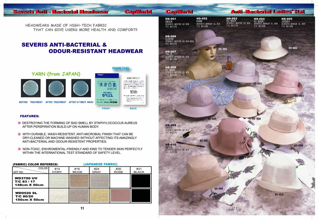Pick the Beige swatch in the WD3700 UV row
This screenshot has height=219, width=318.
[79, 181]
